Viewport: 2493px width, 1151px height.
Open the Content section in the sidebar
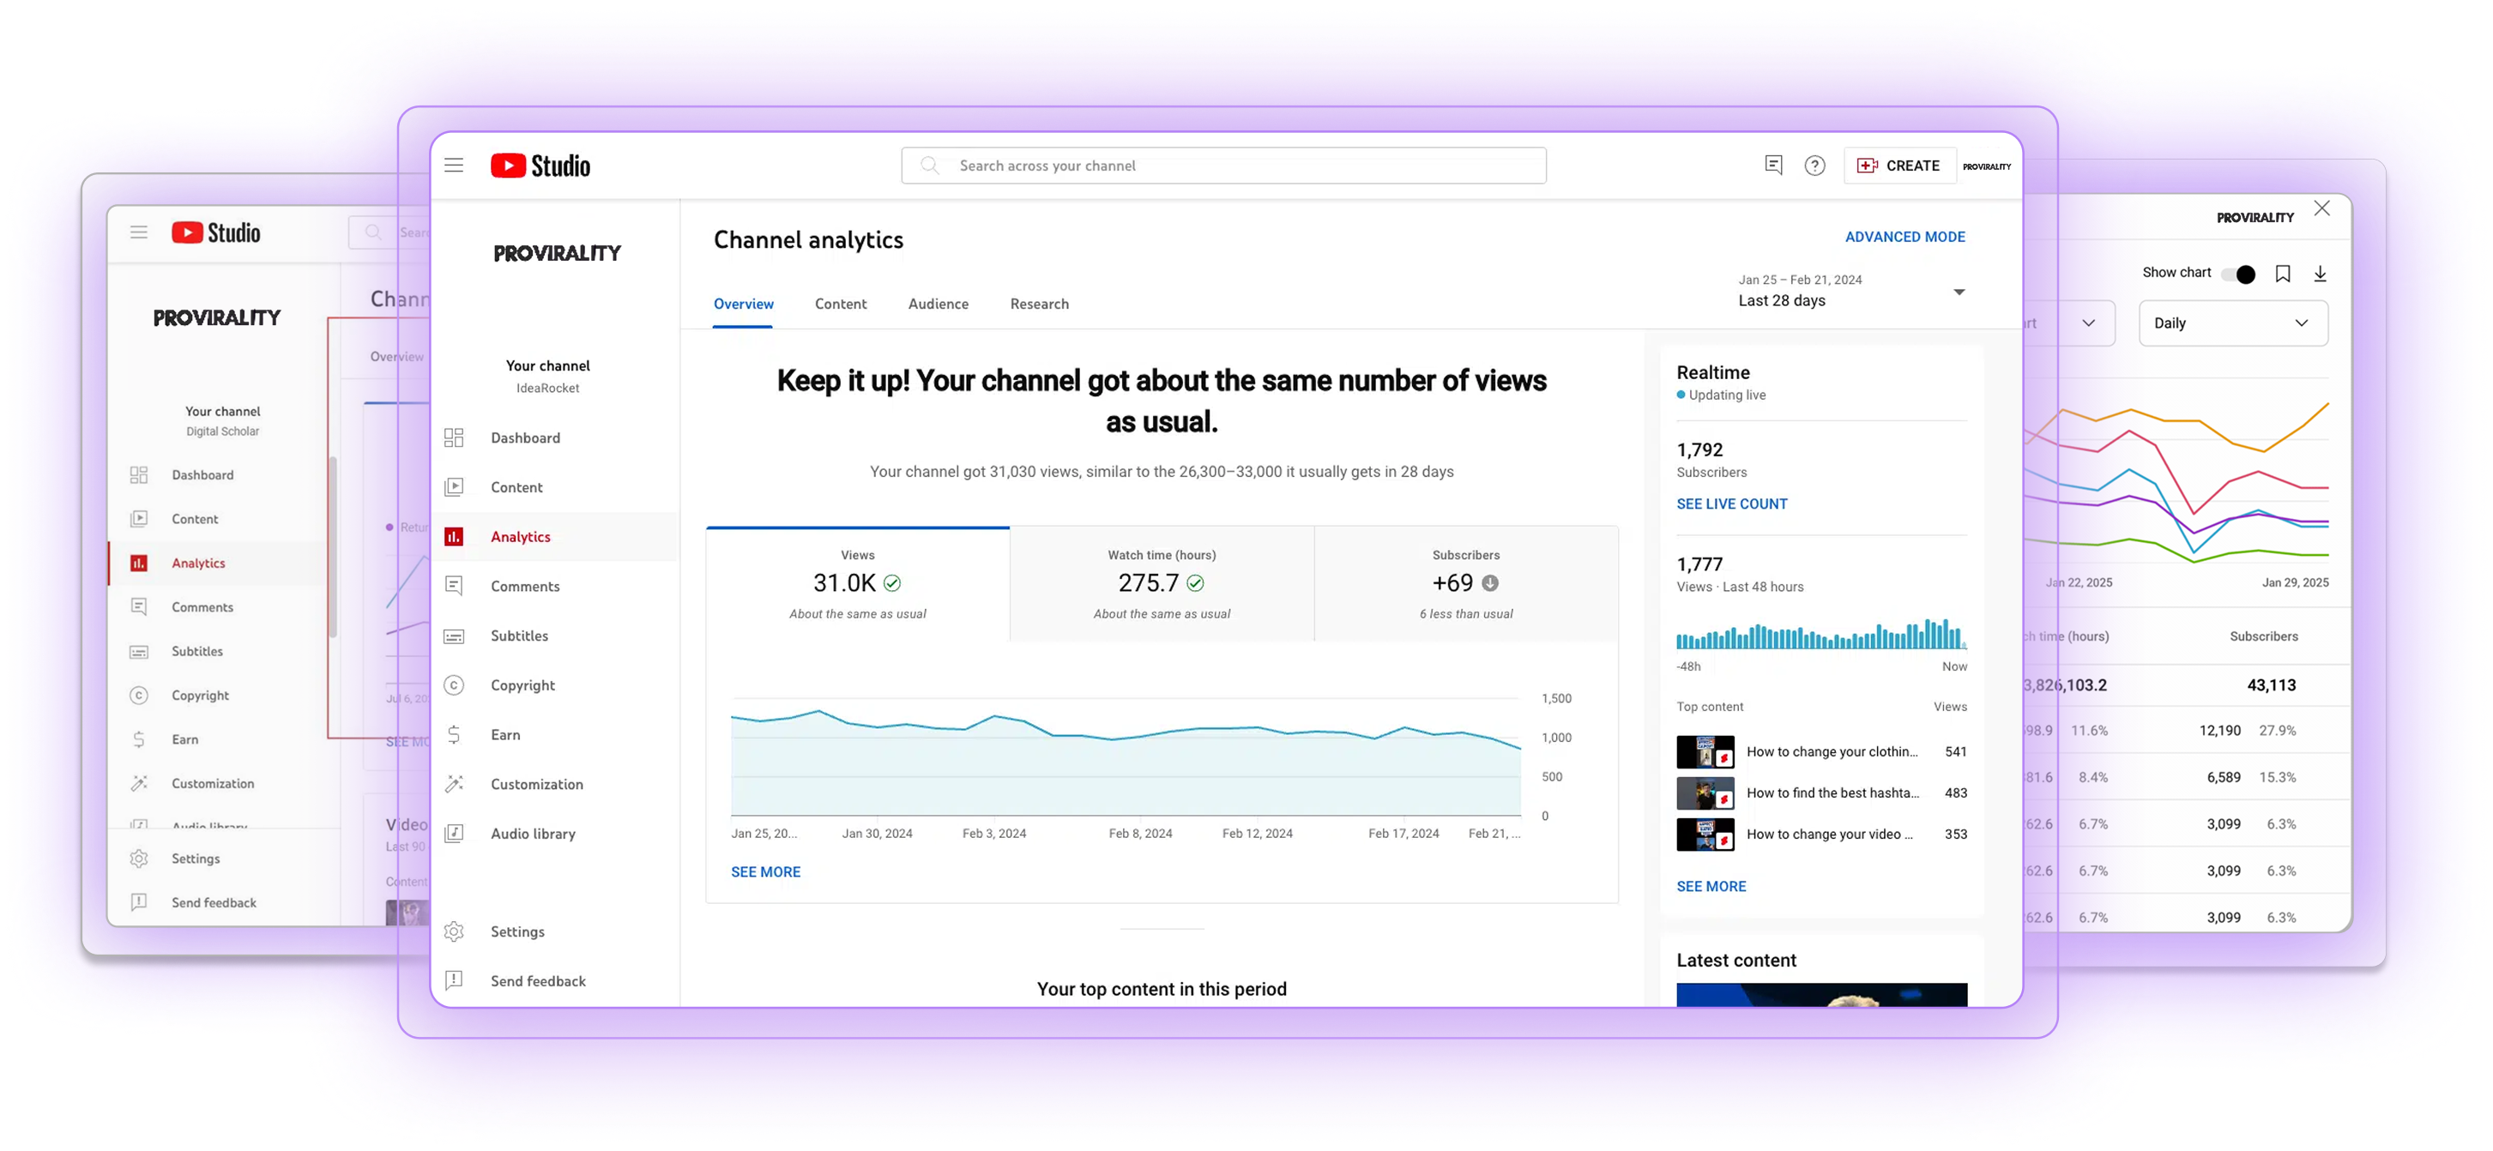tap(518, 486)
